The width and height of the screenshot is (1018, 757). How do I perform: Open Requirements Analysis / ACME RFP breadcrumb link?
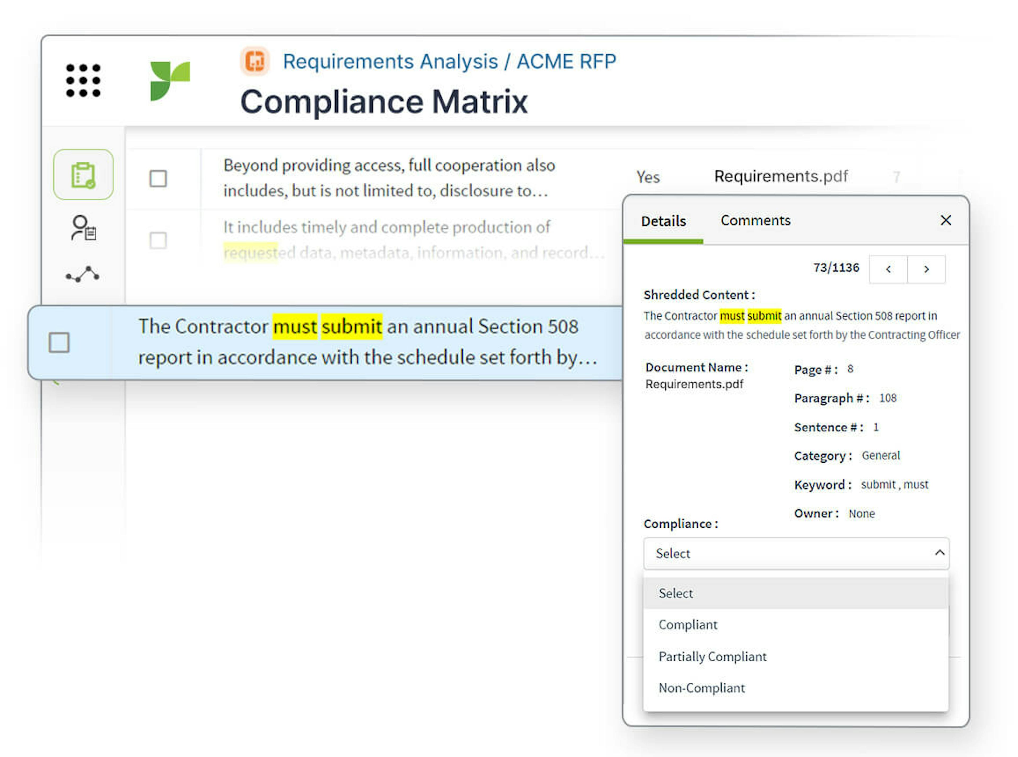(x=449, y=61)
